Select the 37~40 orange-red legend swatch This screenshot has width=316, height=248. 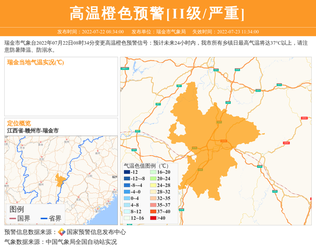tap(152, 211)
